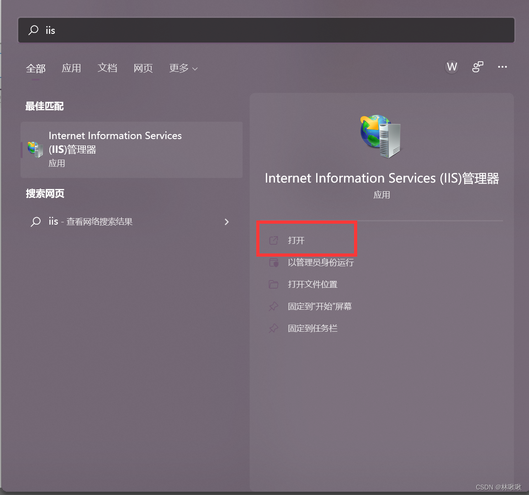This screenshot has height=495, width=529.
Task: Choose 固定到任务栏
Action: [312, 328]
